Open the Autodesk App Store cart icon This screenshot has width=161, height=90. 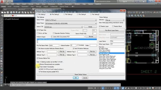click(135, 1)
